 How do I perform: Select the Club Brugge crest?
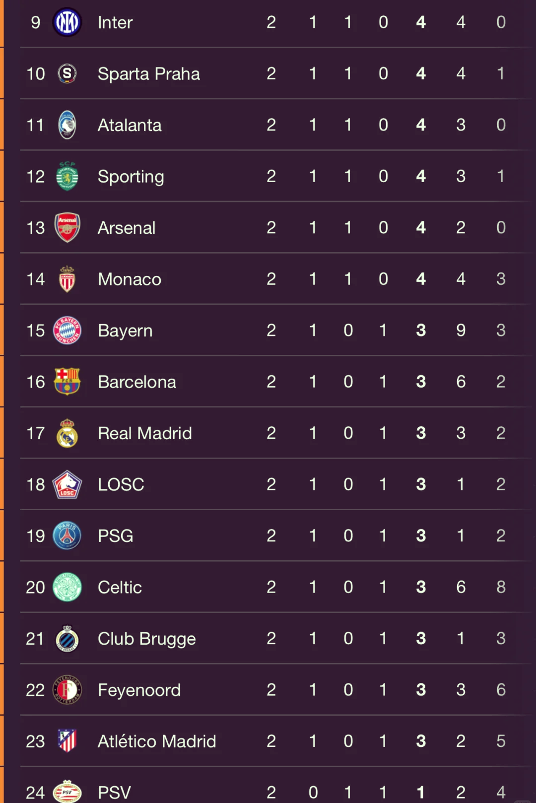(x=67, y=639)
